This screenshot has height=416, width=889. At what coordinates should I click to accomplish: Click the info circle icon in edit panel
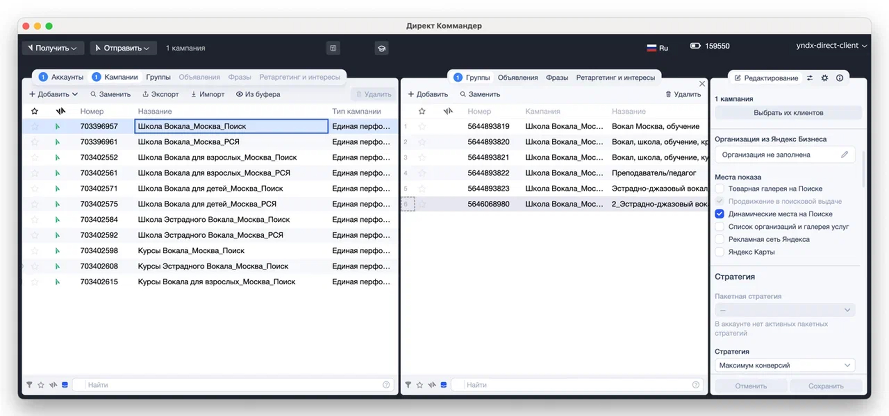point(840,78)
